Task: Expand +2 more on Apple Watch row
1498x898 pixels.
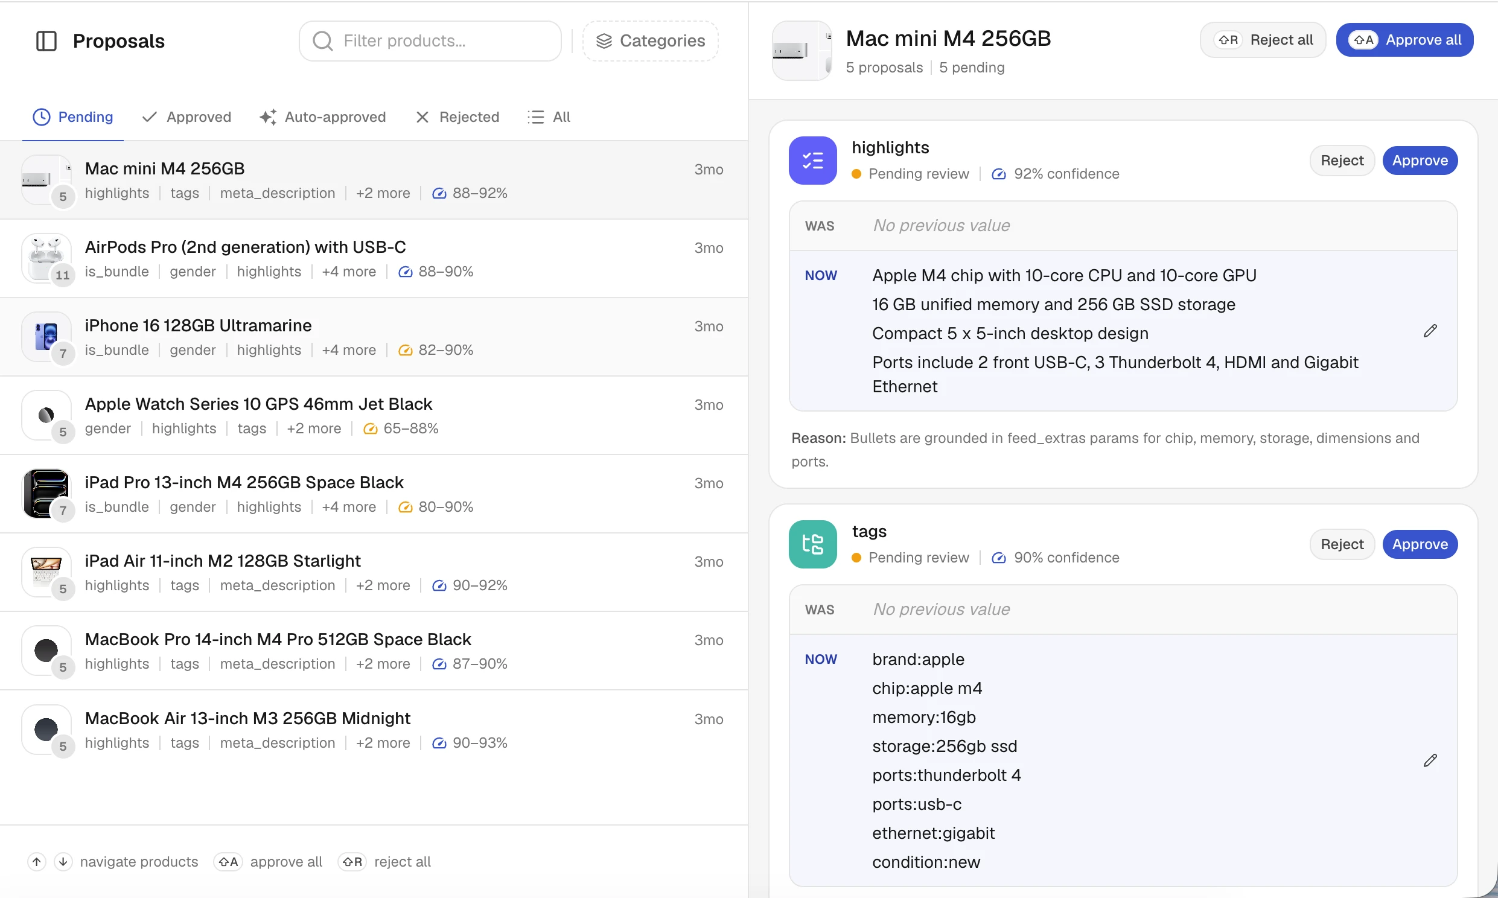Action: click(x=314, y=429)
